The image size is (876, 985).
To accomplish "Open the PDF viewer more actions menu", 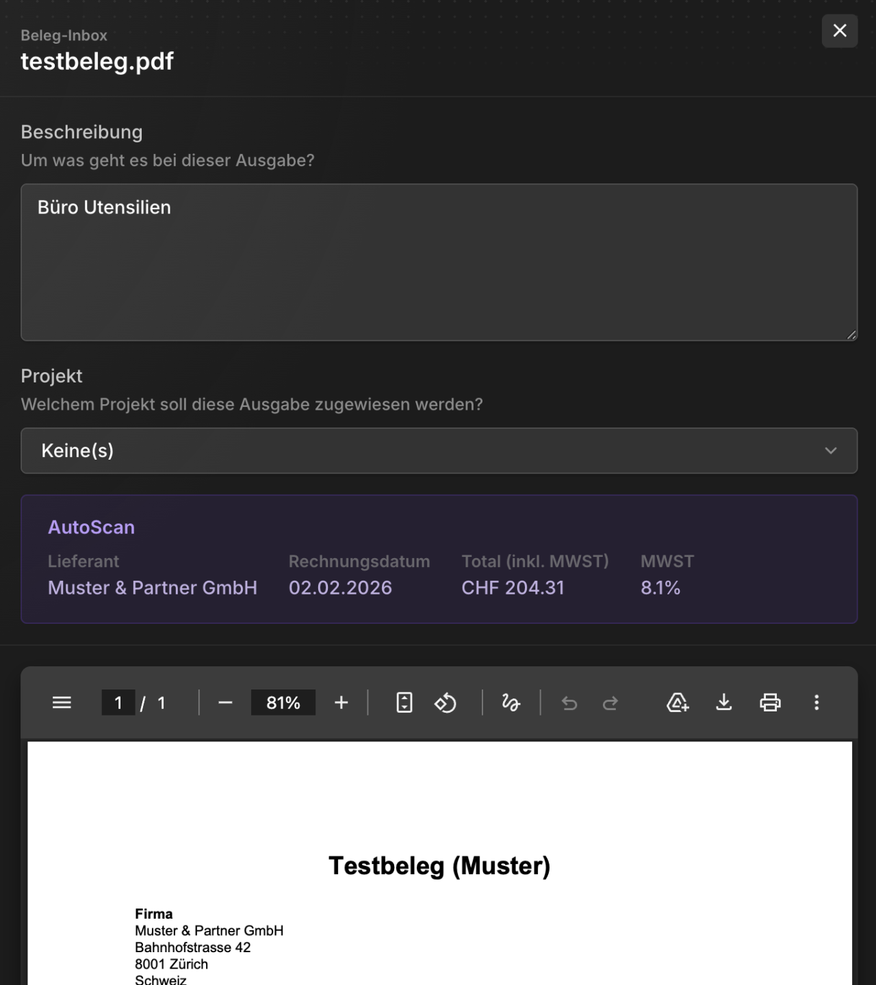I will (x=816, y=702).
